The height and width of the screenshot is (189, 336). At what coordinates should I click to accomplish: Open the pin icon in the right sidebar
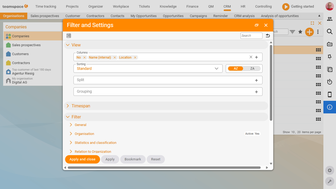point(330,57)
